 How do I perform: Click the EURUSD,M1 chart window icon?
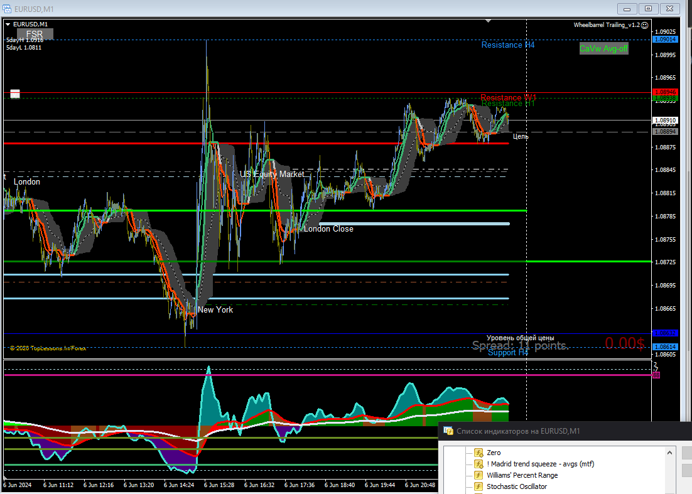(8, 8)
